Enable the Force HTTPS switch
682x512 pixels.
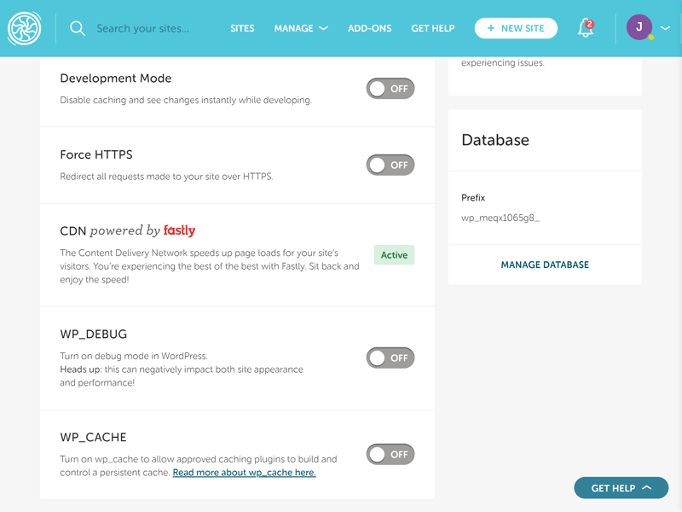(390, 165)
